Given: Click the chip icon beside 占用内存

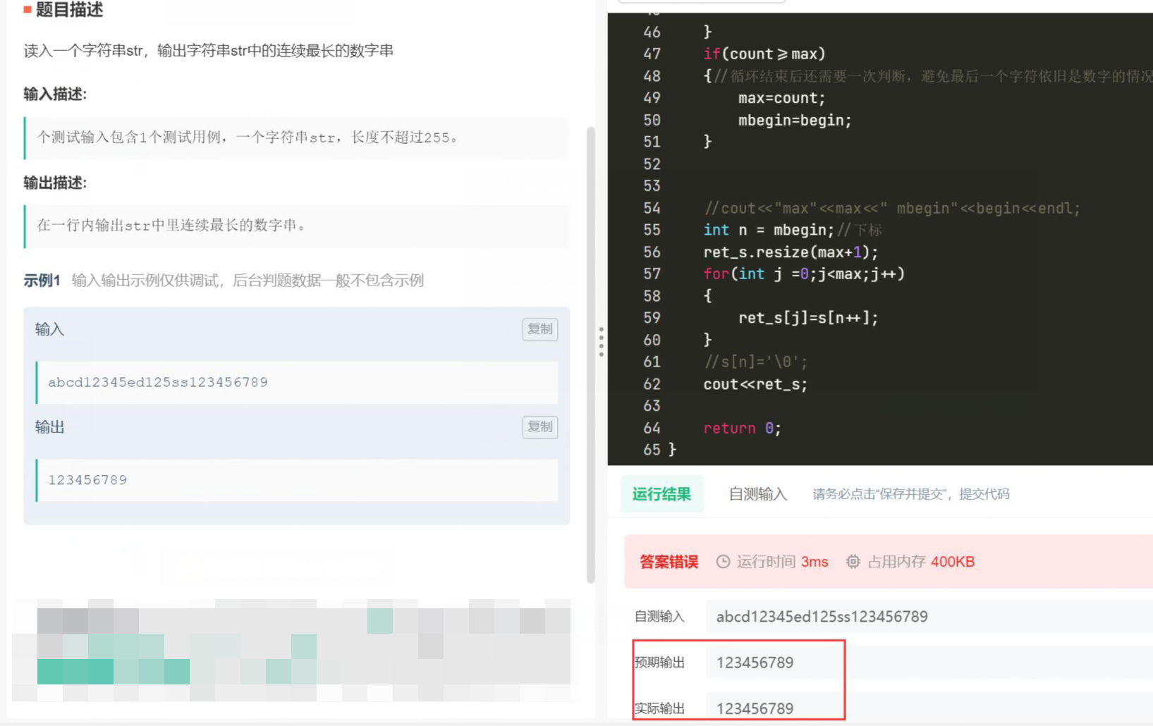Looking at the screenshot, I should point(853,562).
